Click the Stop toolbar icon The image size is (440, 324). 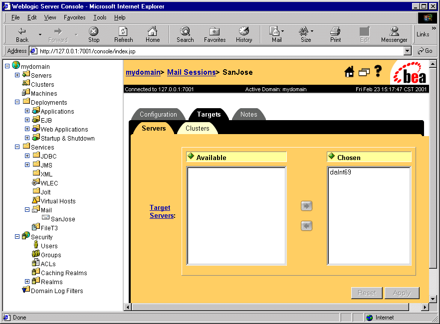[x=94, y=35]
